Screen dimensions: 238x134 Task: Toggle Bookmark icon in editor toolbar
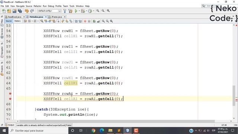71,21
